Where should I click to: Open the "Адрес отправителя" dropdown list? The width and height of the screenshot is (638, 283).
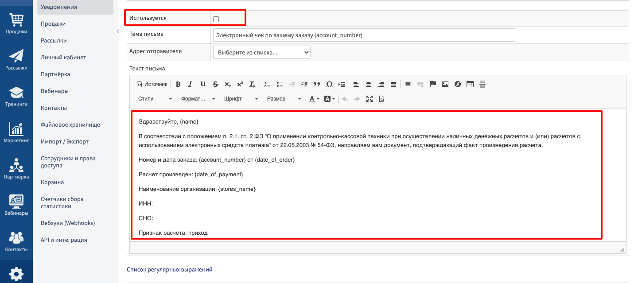click(261, 52)
